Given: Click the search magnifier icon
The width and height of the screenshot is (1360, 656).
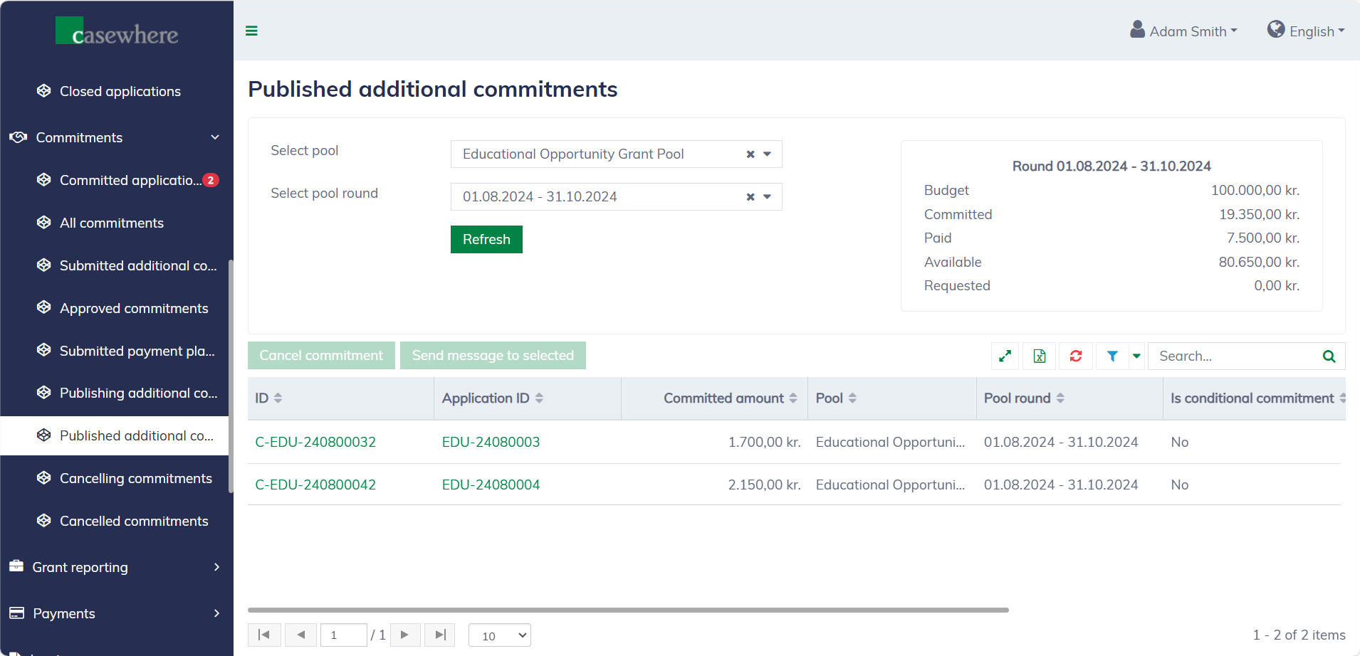Looking at the screenshot, I should coord(1329,356).
